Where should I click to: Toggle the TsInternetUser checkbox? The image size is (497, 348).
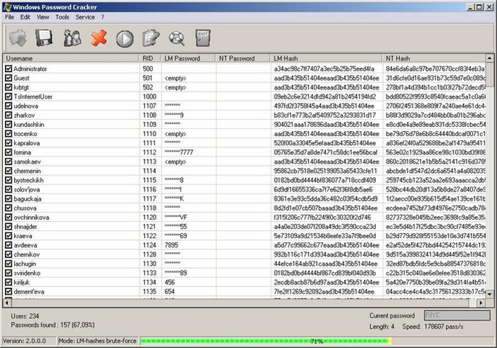pyautogui.click(x=9, y=96)
